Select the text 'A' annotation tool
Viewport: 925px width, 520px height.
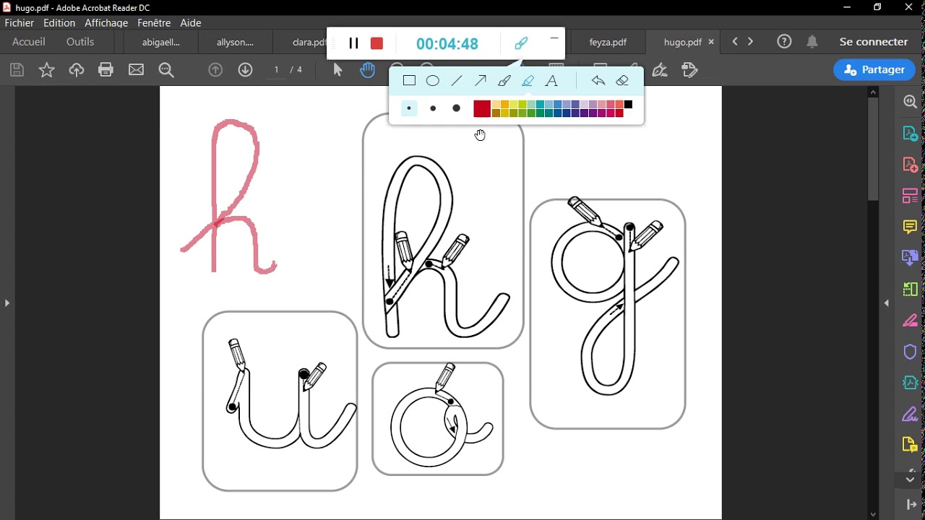tap(552, 81)
